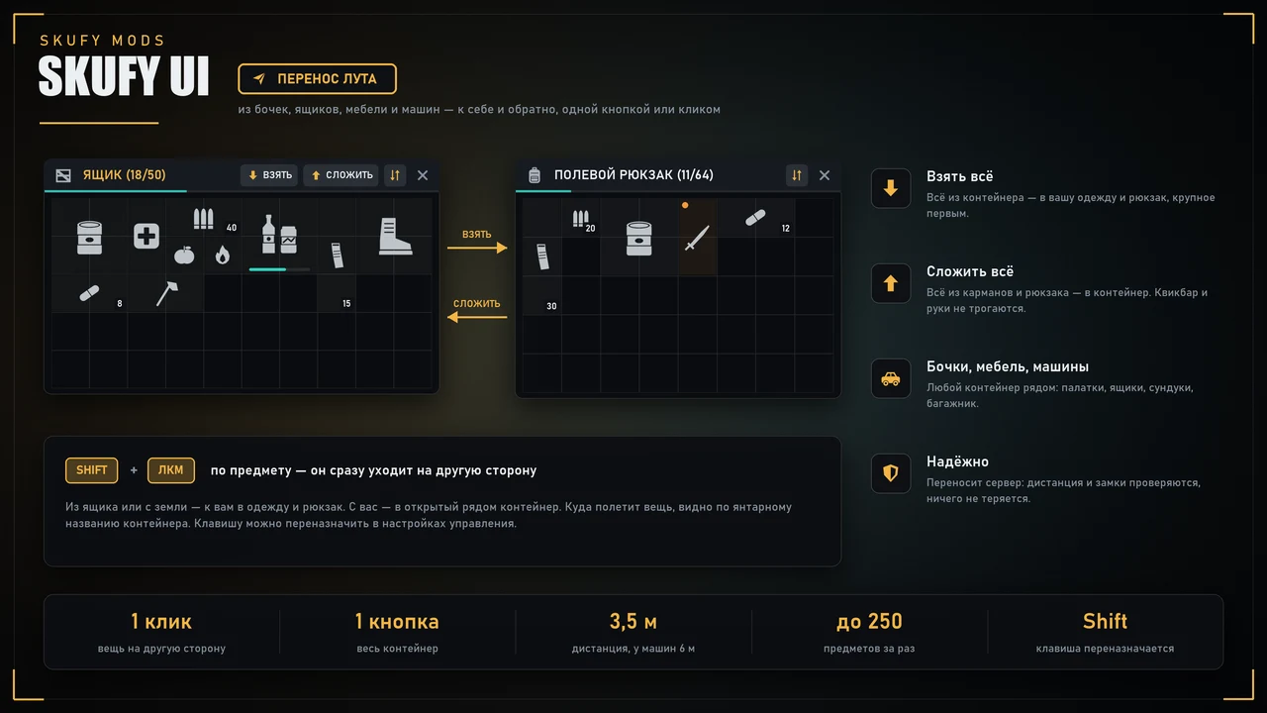The width and height of the screenshot is (1267, 713).
Task: Click the backpack icon beside ПОЛЕВОЙ РЮКЗАК
Action: click(535, 175)
